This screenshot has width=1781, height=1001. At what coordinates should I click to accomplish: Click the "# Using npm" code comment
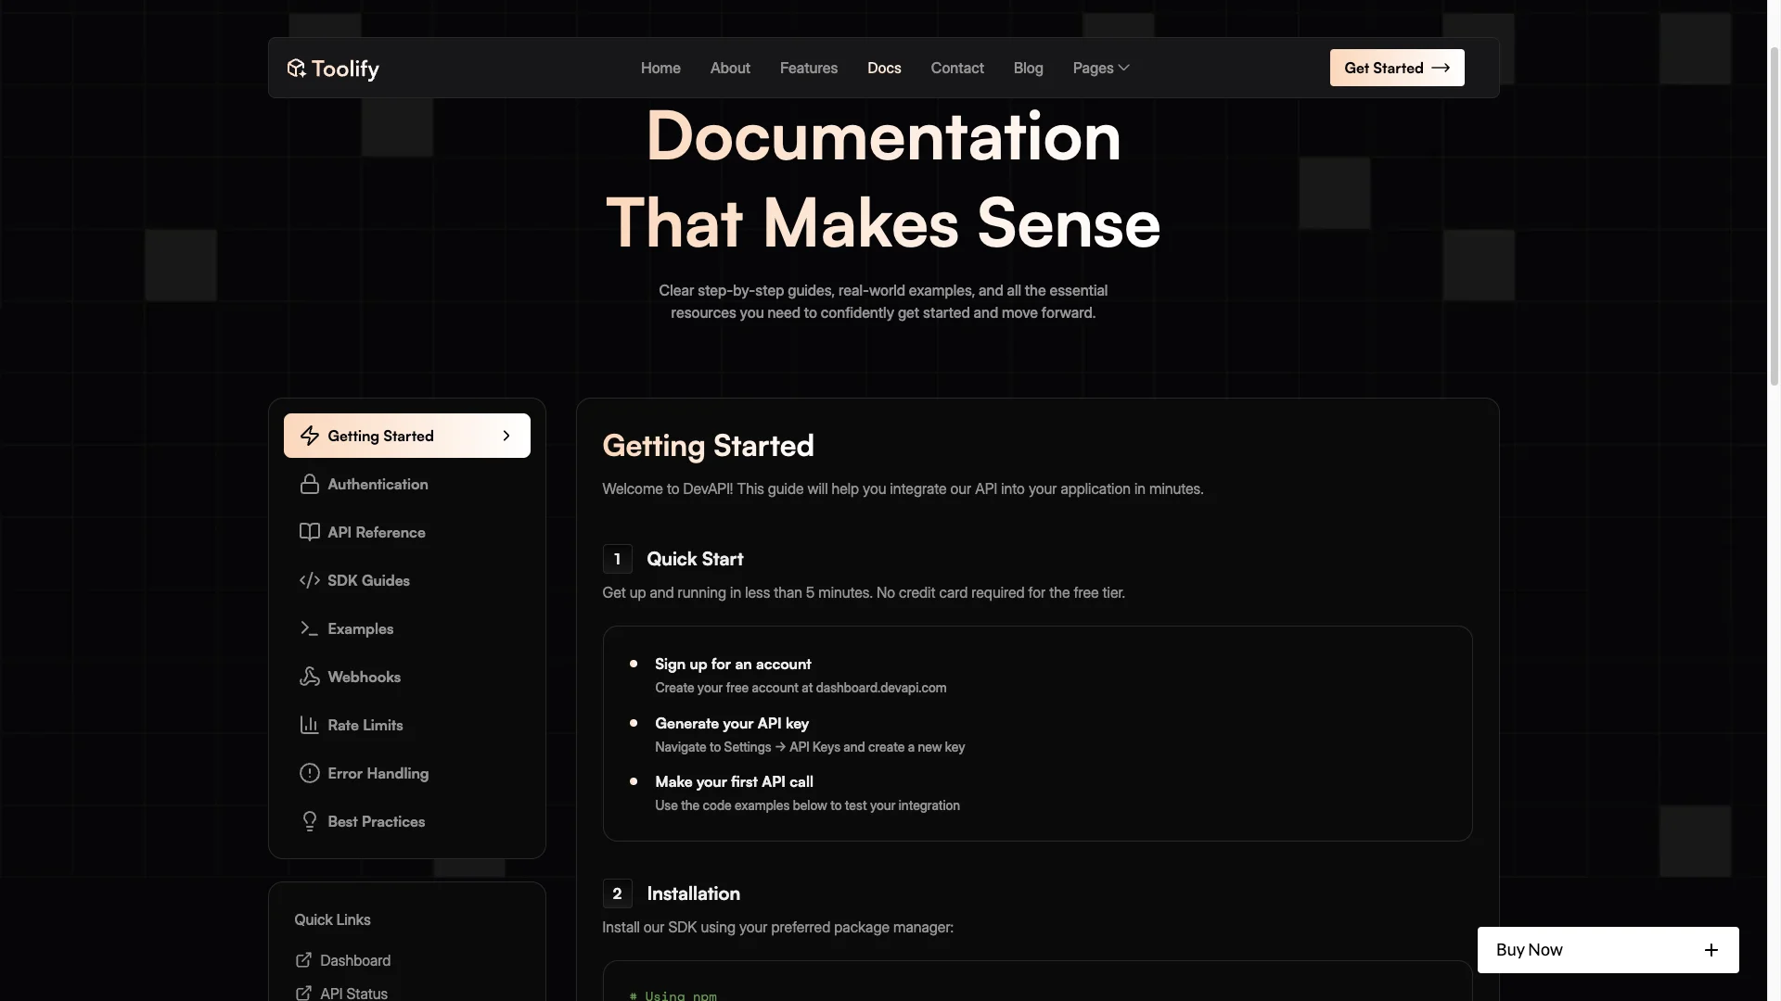click(x=673, y=995)
